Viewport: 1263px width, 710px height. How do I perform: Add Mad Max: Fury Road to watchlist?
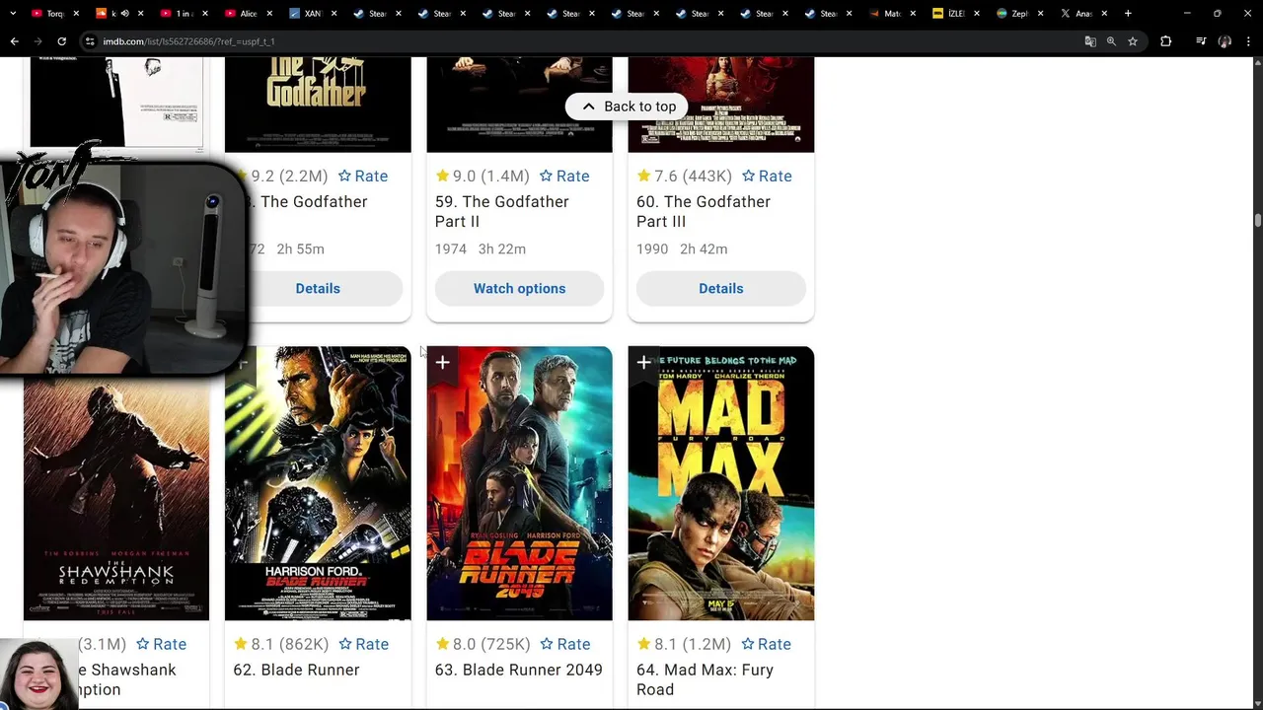(644, 363)
